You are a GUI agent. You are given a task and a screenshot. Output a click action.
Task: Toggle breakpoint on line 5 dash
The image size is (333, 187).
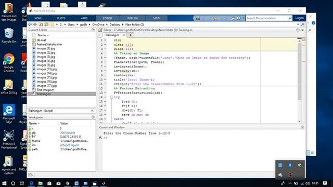tap(105, 58)
